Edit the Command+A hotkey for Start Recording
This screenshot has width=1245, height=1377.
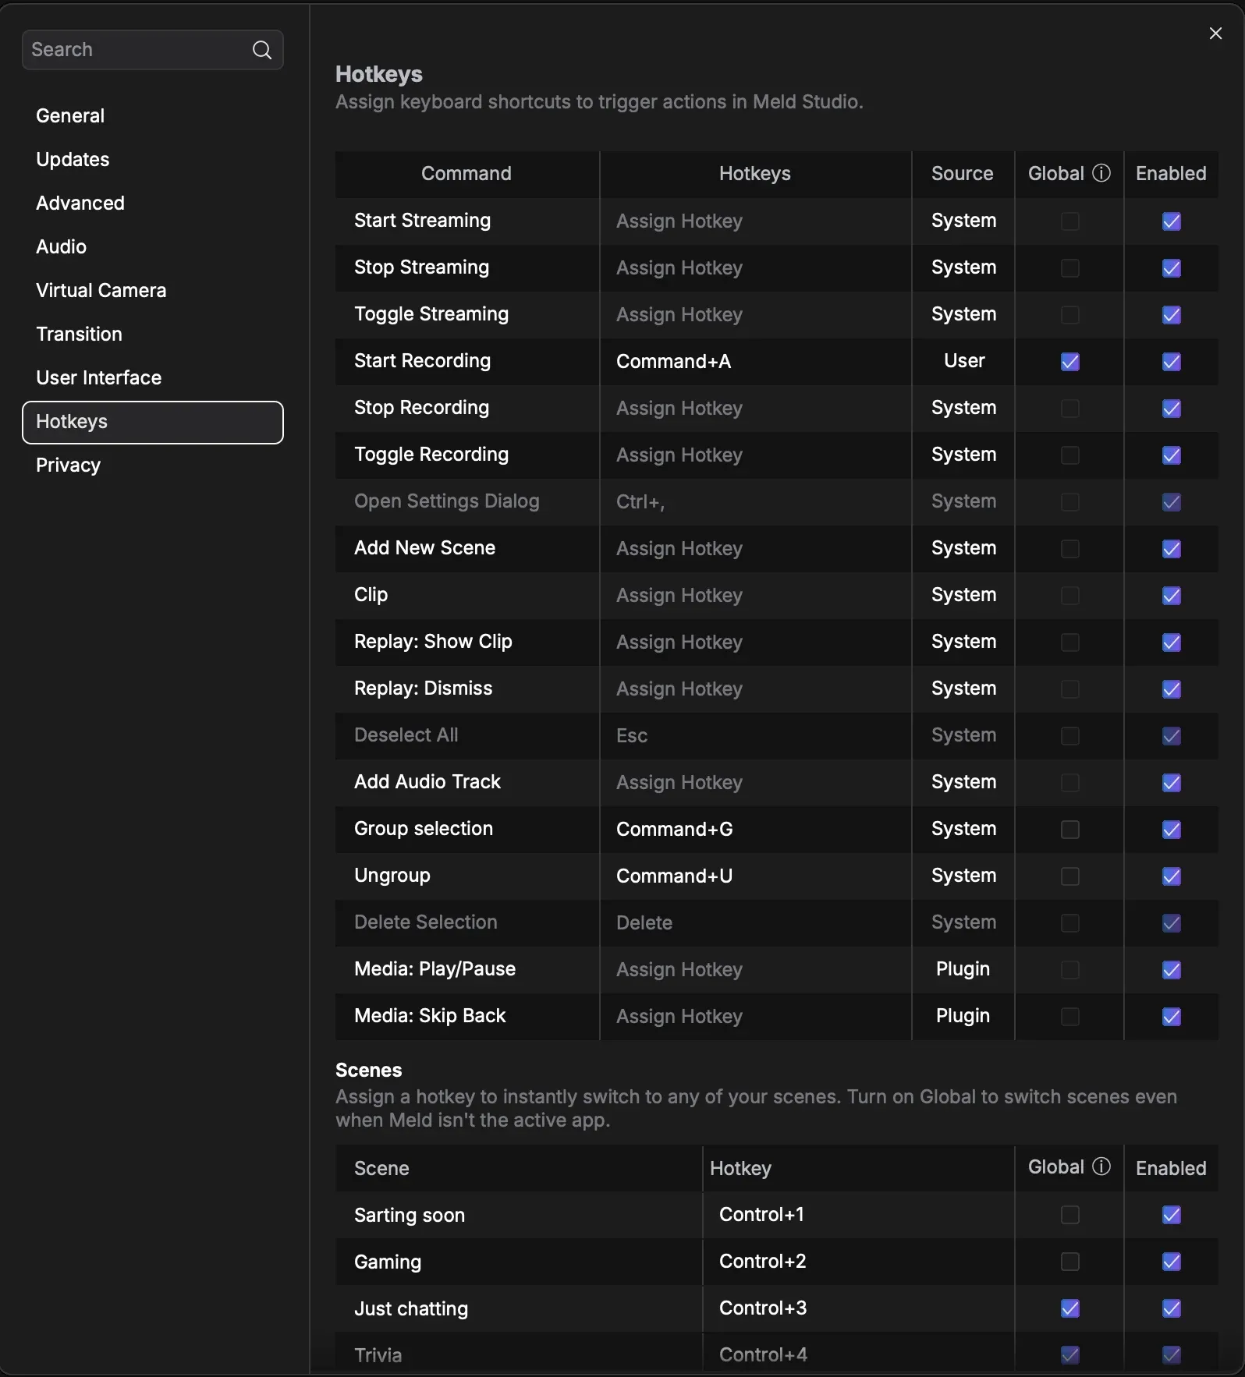(755, 361)
